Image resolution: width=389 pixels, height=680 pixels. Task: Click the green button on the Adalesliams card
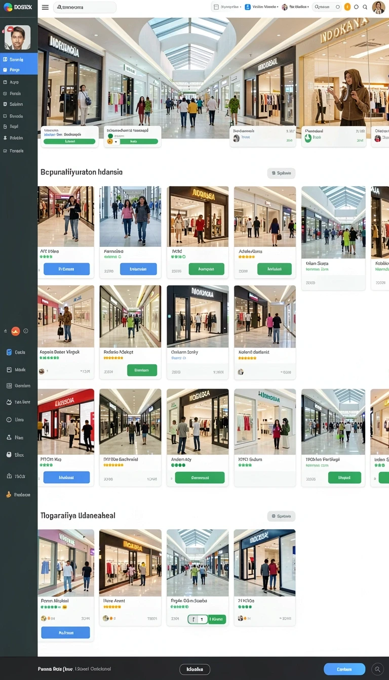pos(274,269)
